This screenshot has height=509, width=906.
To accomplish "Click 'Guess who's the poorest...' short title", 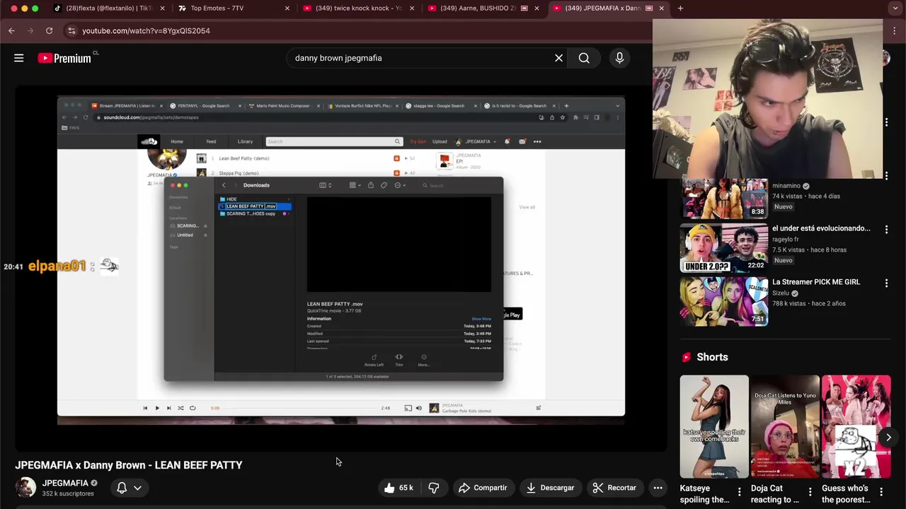I will coord(847,493).
